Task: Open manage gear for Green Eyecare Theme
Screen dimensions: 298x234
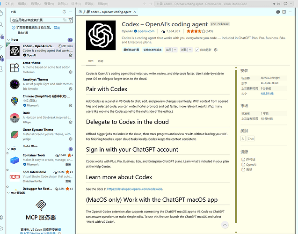Action: 71,139
